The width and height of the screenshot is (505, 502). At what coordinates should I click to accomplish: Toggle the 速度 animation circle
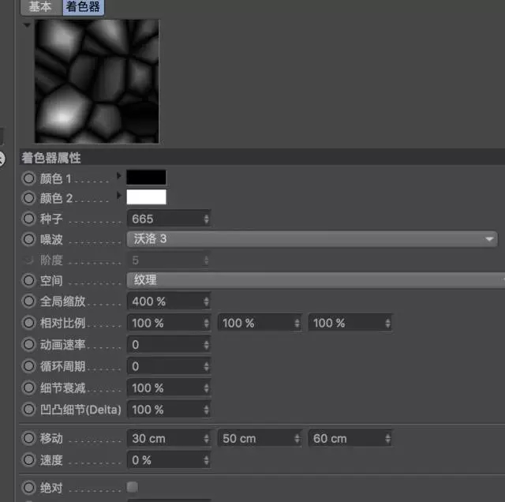click(x=28, y=460)
